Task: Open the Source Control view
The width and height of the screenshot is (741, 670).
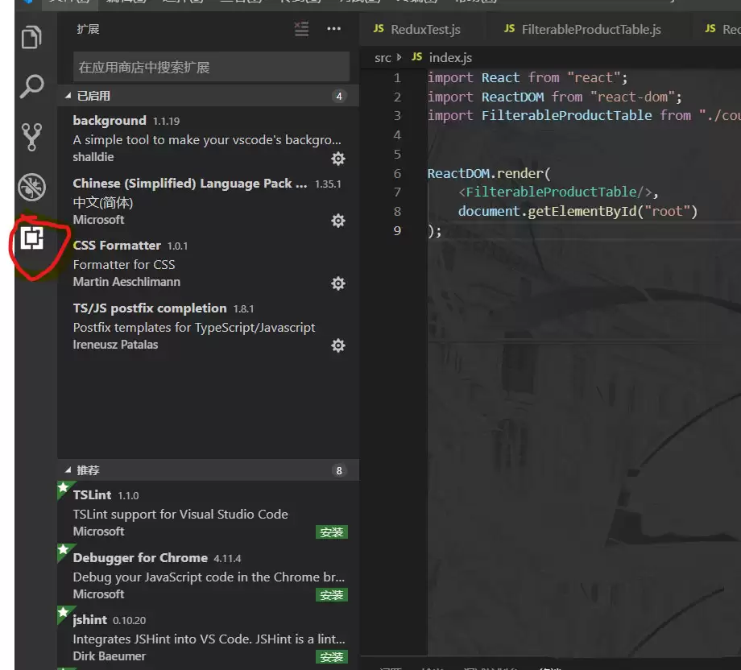Action: click(x=31, y=135)
